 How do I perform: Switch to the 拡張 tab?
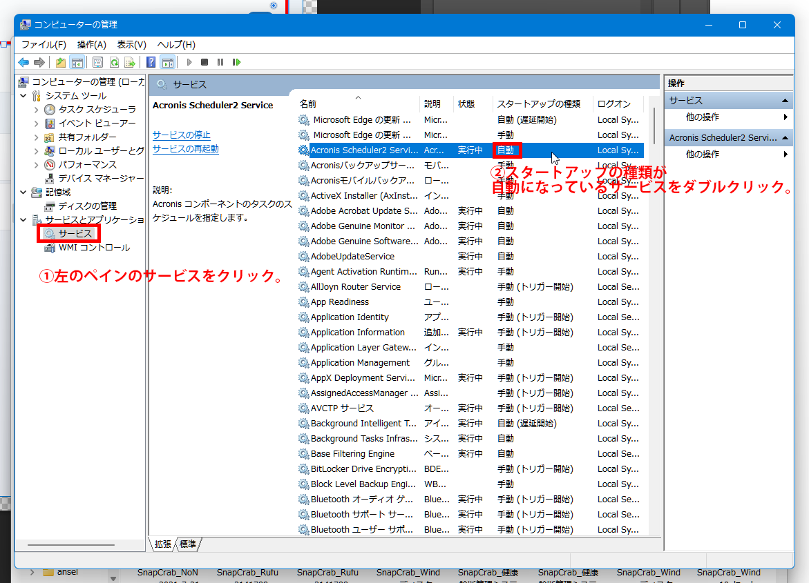(x=162, y=544)
